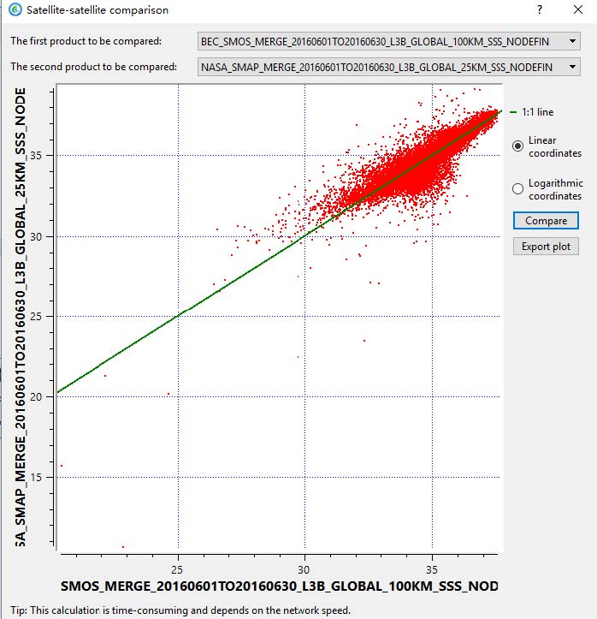Select the Logarithmic coordinates radio button

517,188
